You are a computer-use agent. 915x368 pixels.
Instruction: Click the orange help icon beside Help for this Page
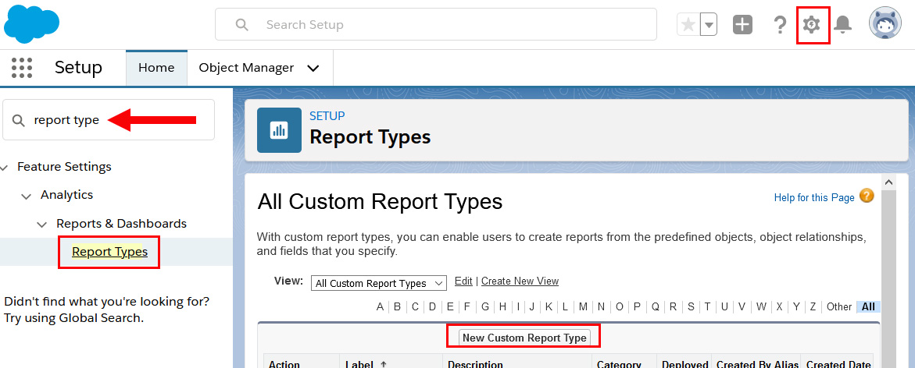867,196
